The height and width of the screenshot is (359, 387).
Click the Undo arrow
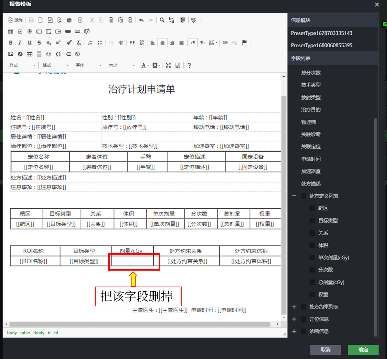tap(141, 20)
